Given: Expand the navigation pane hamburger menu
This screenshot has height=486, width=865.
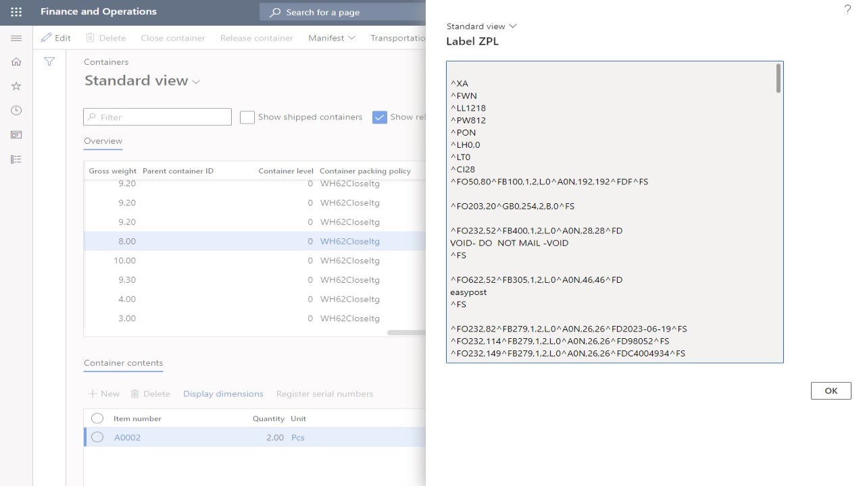Looking at the screenshot, I should pyautogui.click(x=16, y=38).
